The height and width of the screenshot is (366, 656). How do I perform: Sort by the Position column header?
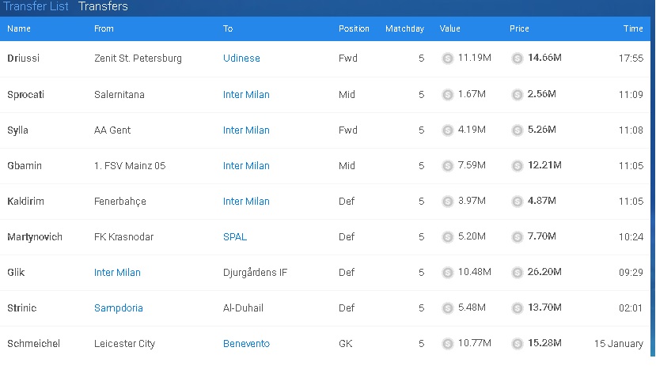click(x=354, y=28)
